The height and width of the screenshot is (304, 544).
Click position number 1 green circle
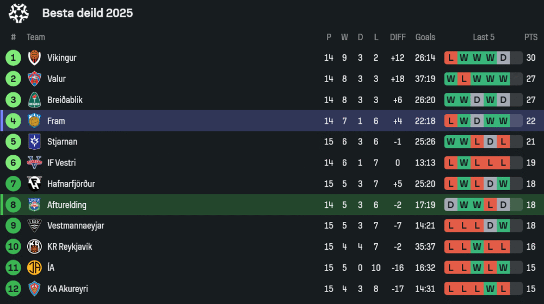pos(13,58)
